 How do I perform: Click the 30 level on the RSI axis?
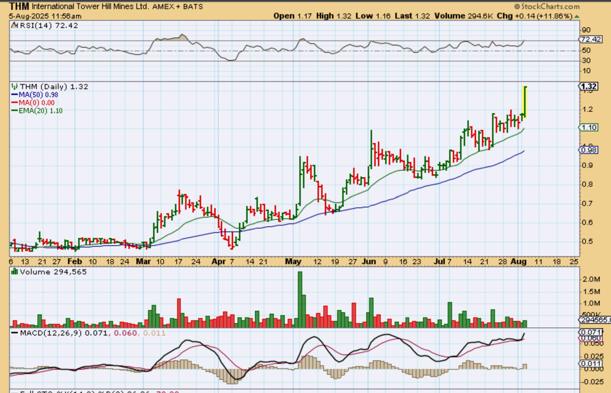tap(586, 60)
